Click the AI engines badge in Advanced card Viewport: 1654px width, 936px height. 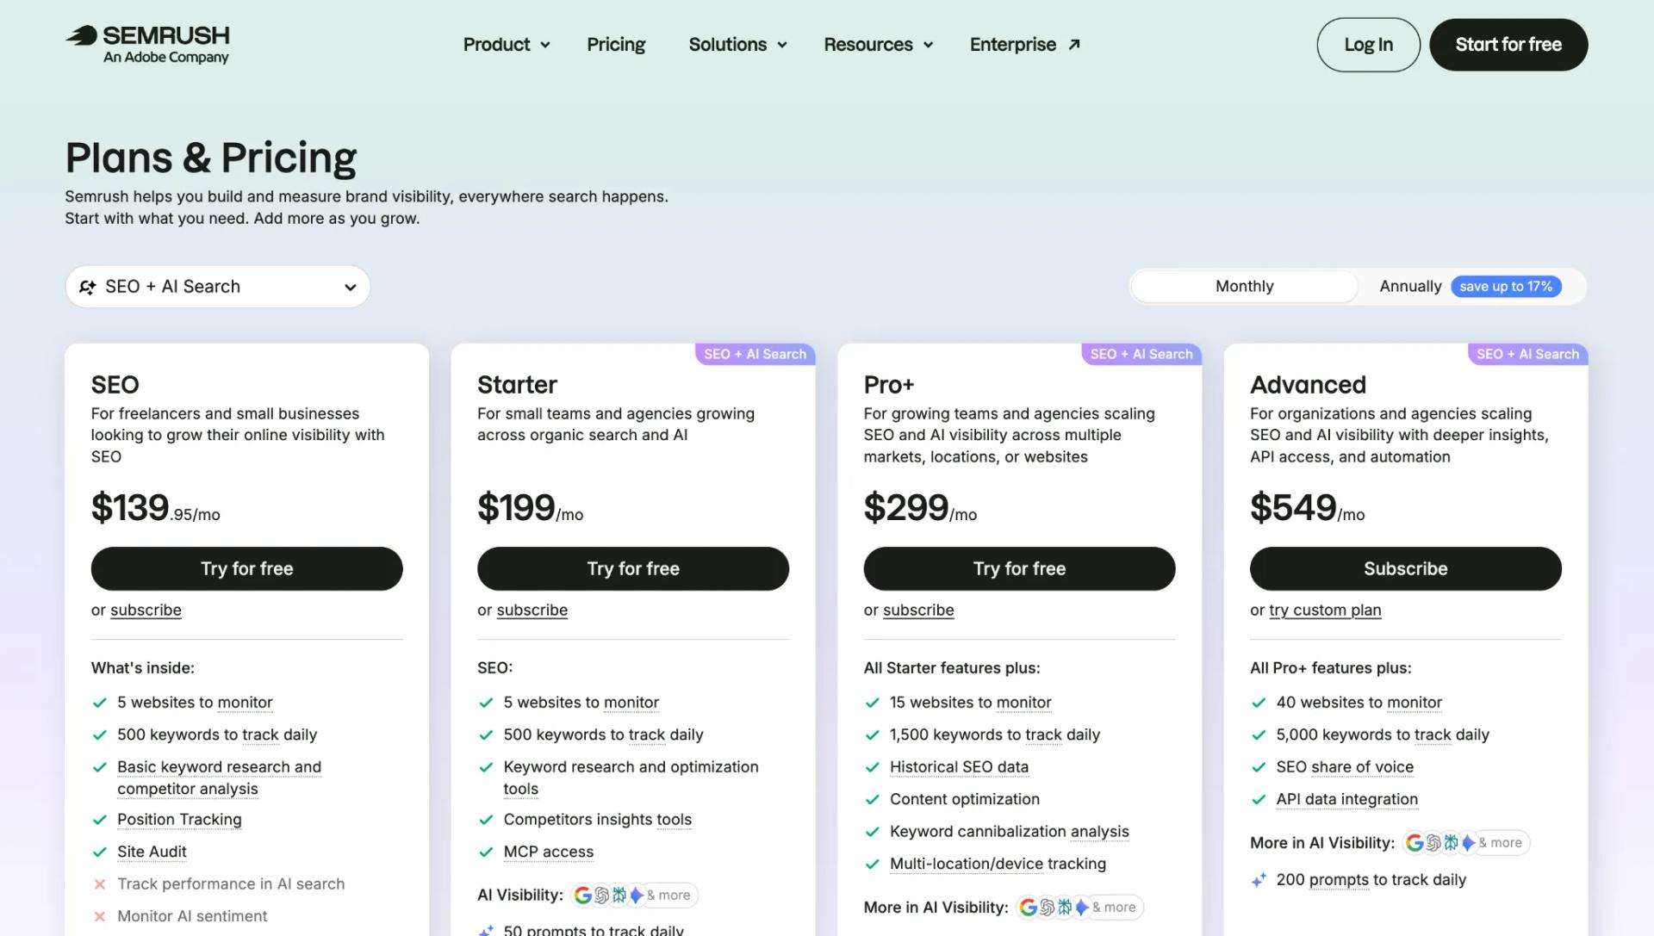point(1465,843)
